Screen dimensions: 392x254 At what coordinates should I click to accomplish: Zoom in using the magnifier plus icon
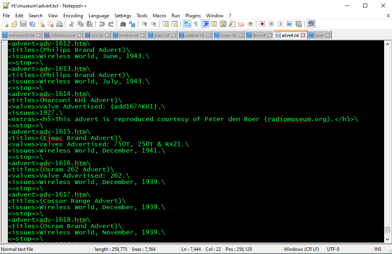(x=144, y=24)
